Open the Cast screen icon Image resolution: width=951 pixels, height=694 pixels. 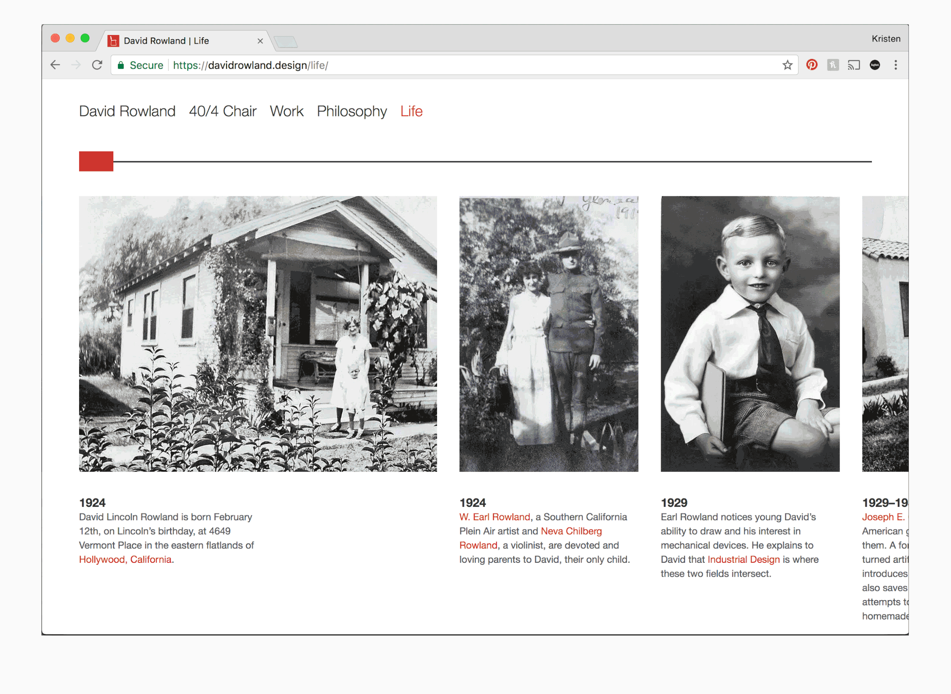coord(854,65)
